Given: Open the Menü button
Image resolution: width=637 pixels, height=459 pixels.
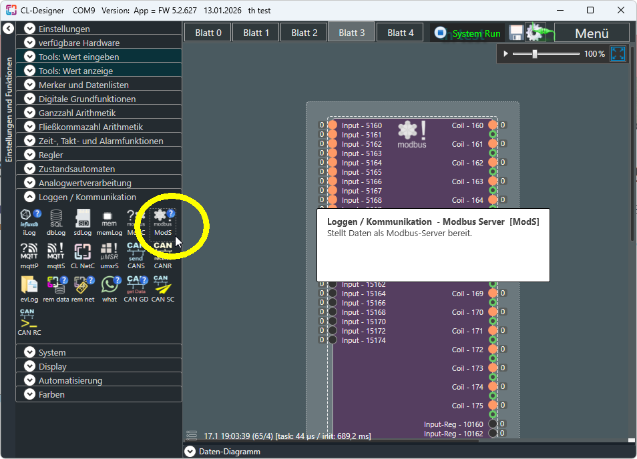Looking at the screenshot, I should [592, 33].
